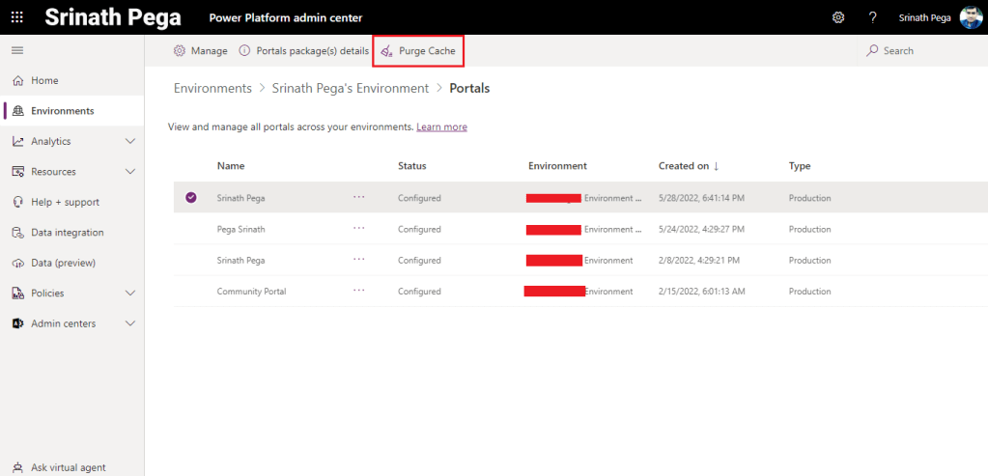Collapse the navigation hamburger menu
988x476 pixels.
17,50
